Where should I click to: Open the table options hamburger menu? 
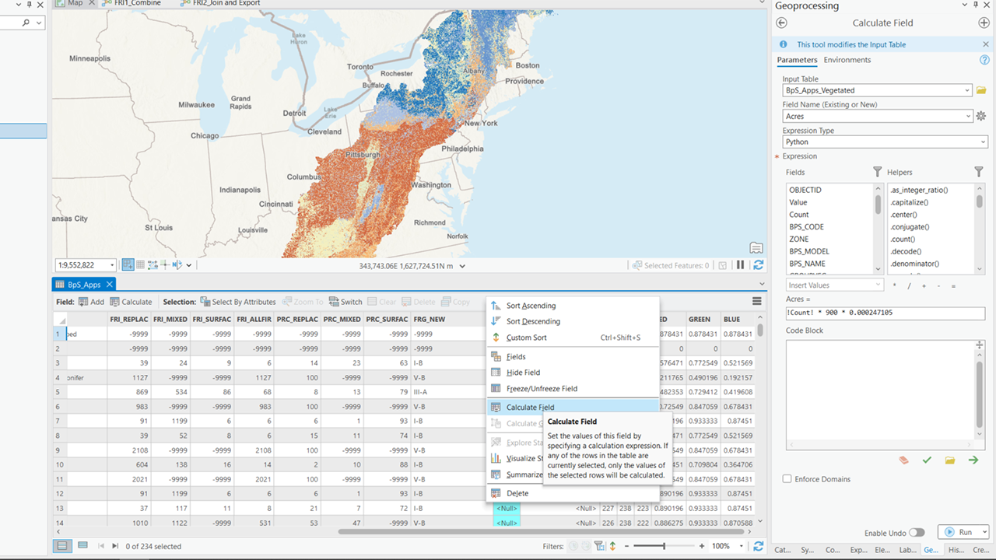click(756, 302)
